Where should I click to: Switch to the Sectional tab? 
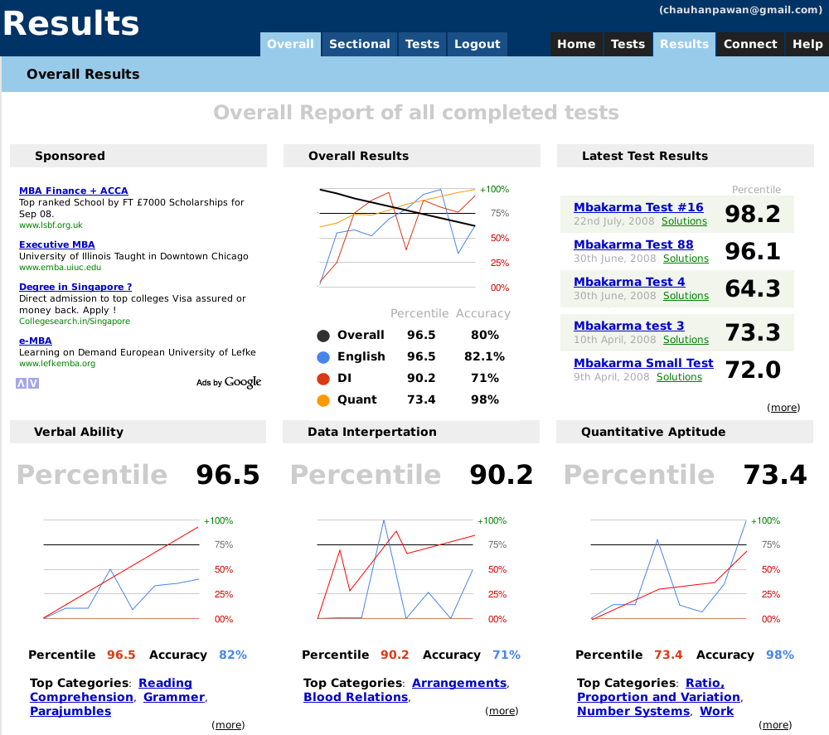pos(359,45)
